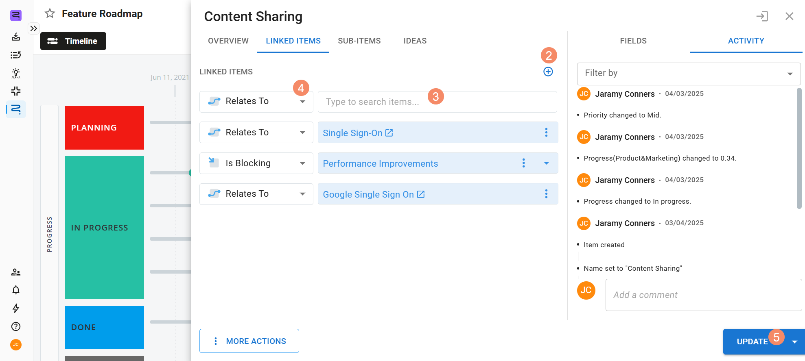Click the Type to search items field

437,102
